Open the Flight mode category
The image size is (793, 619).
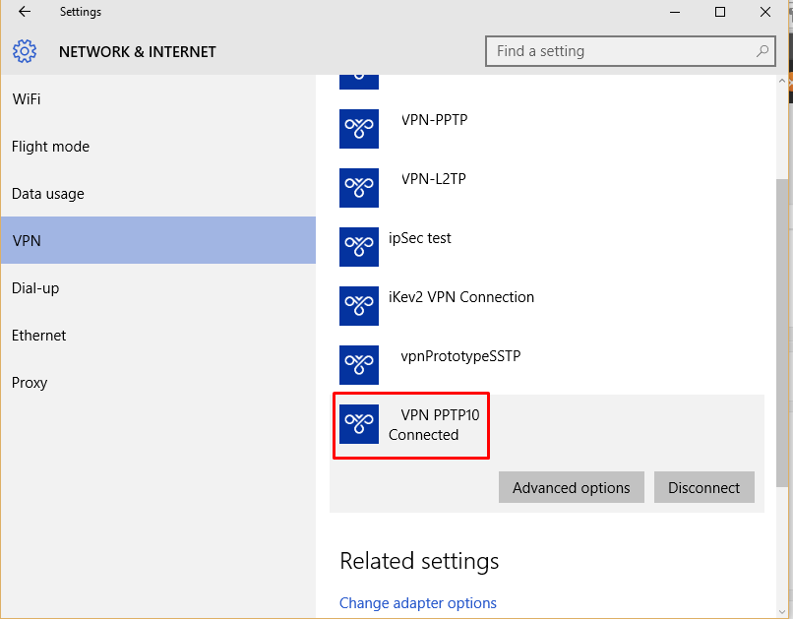(157, 147)
